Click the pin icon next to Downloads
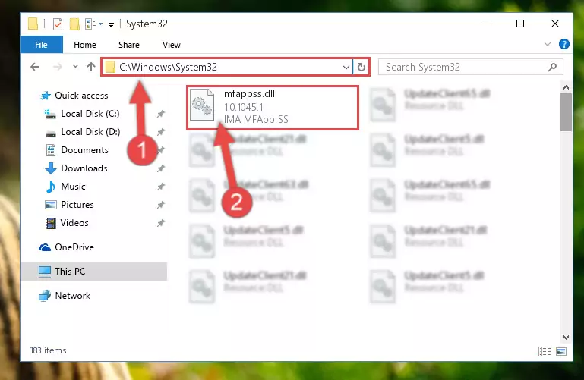584x380 pixels. [160, 168]
